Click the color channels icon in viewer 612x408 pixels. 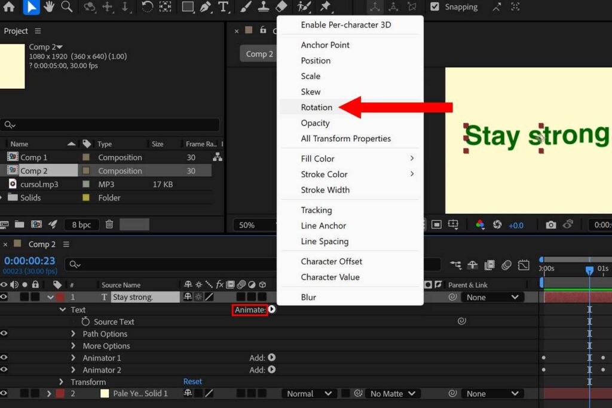[480, 225]
